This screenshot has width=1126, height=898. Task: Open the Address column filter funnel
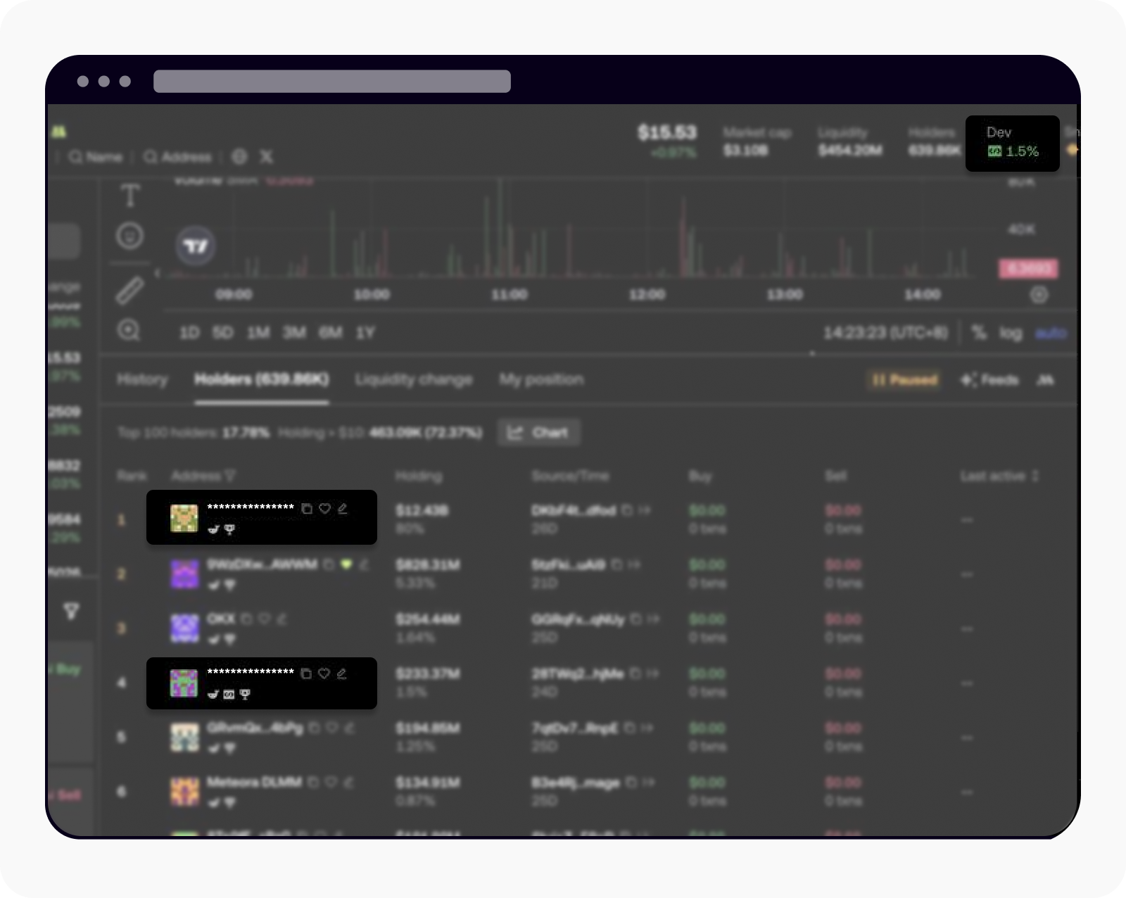click(231, 476)
